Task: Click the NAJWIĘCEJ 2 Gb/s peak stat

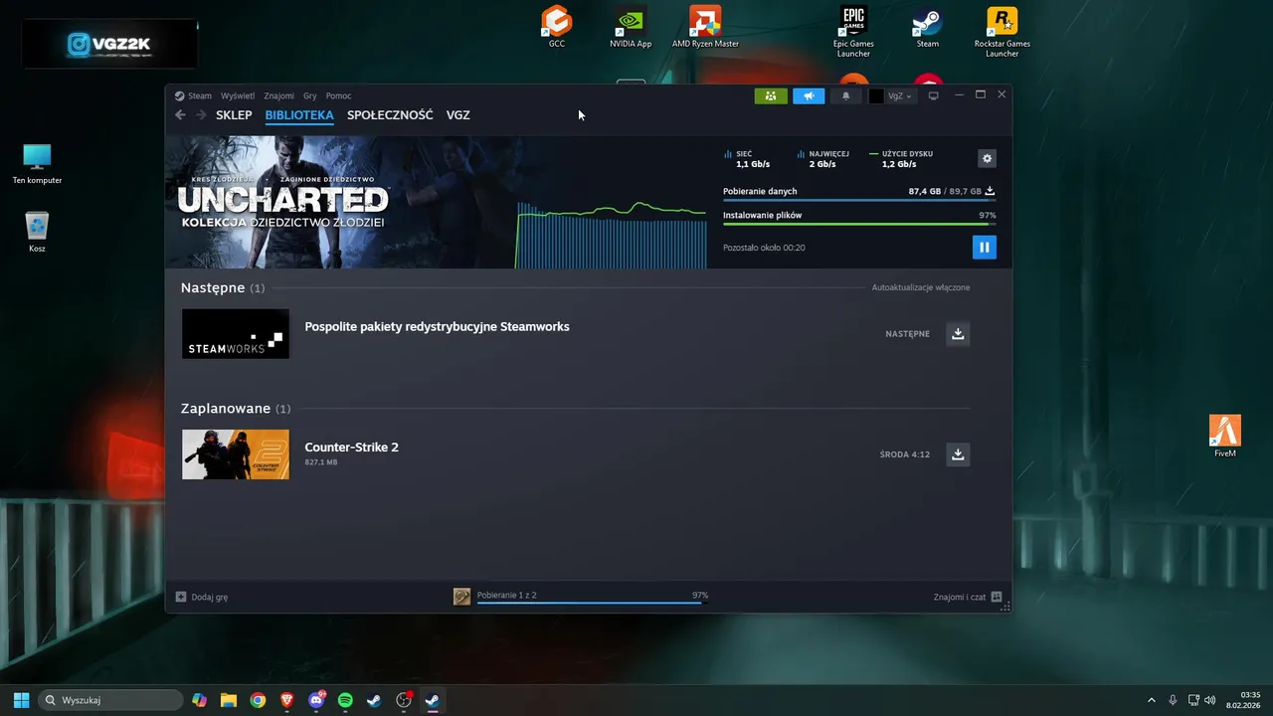Action: tap(823, 159)
